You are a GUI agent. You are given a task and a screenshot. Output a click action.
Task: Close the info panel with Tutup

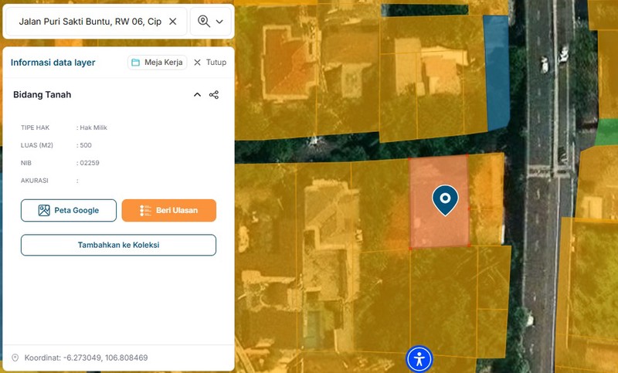(210, 63)
